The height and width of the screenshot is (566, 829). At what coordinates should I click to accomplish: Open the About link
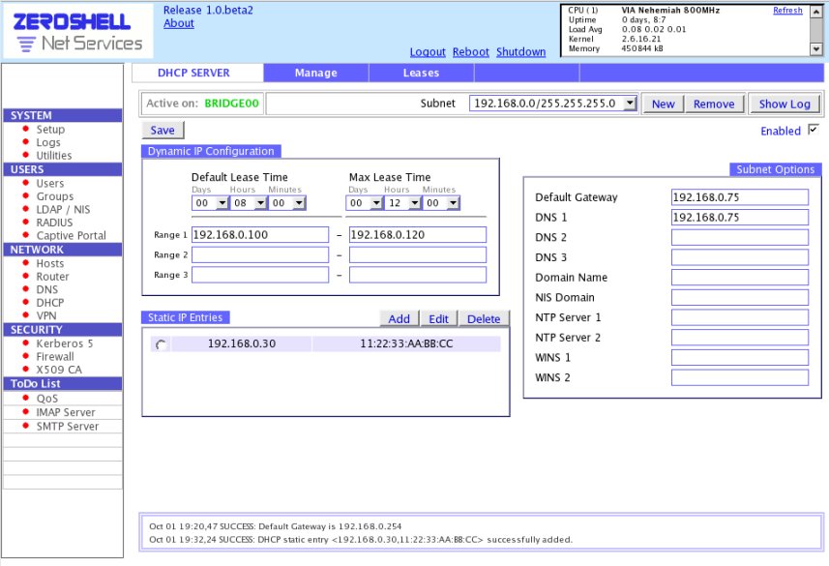[179, 23]
